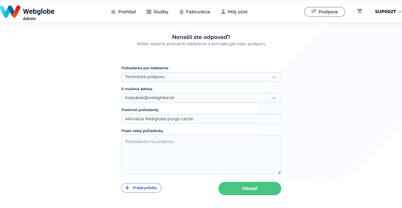Open the shopping cart icon
Viewport: 402px width, 208px height.
pos(360,11)
